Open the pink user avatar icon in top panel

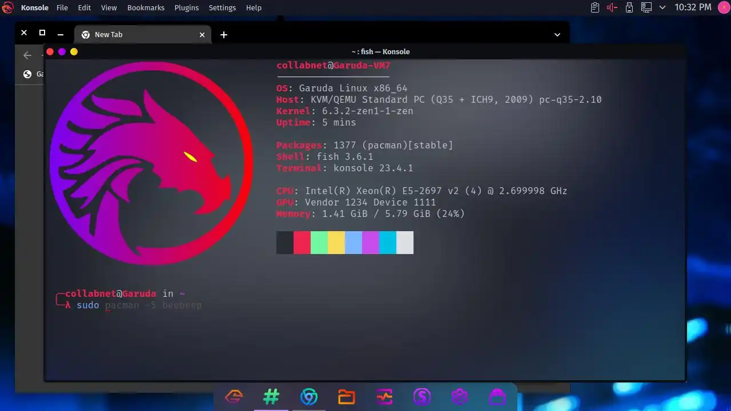click(724, 7)
